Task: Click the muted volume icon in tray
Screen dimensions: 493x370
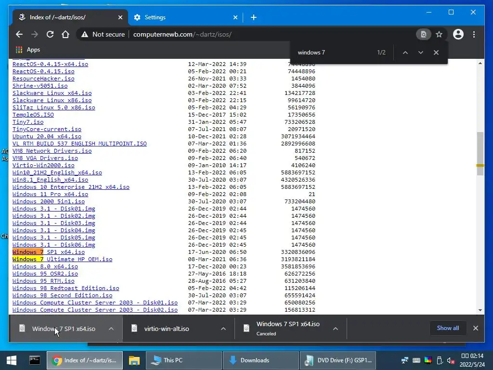Action: (451, 360)
